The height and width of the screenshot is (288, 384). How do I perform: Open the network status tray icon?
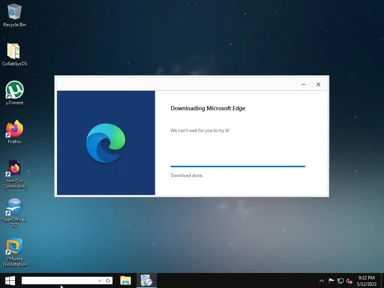[340, 281]
